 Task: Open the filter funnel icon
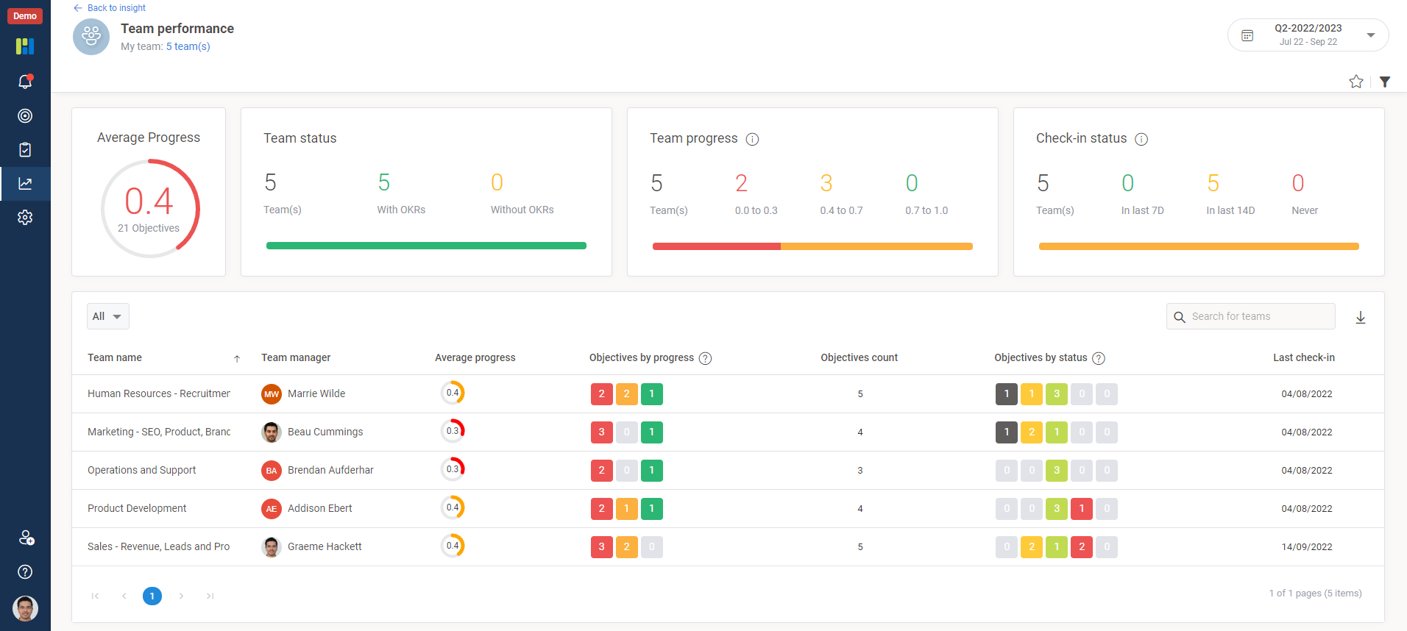[1385, 82]
